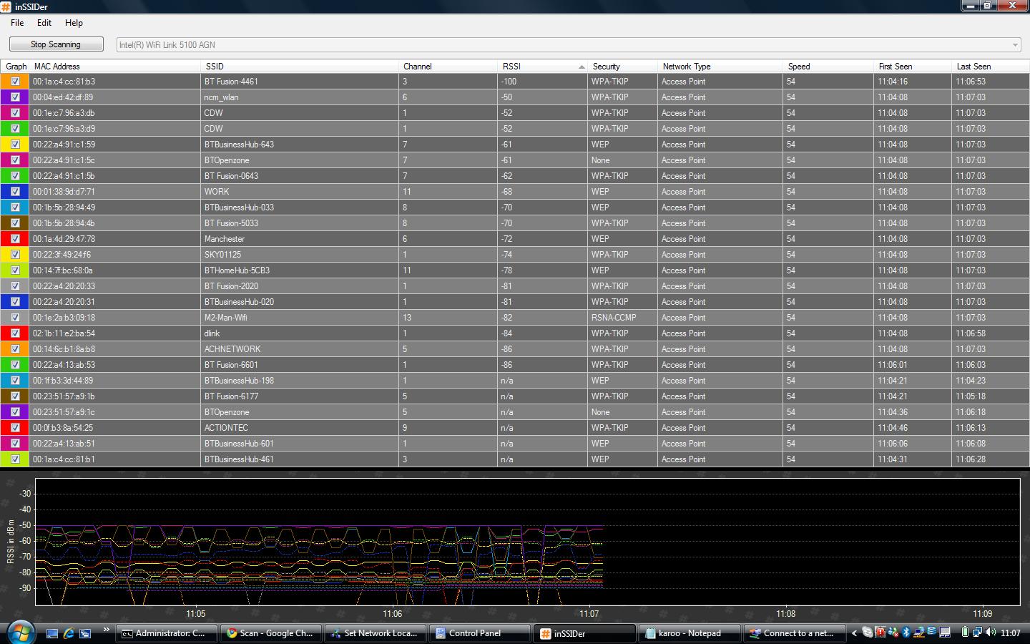This screenshot has height=644, width=1030.
Task: Click the stacked disks tray icon
Action: click(x=931, y=631)
